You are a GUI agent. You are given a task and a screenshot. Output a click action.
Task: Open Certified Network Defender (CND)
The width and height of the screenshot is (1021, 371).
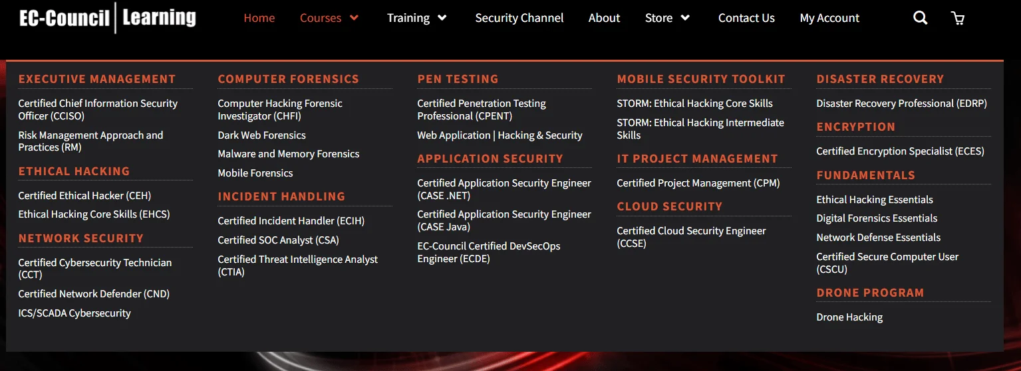[x=94, y=293]
